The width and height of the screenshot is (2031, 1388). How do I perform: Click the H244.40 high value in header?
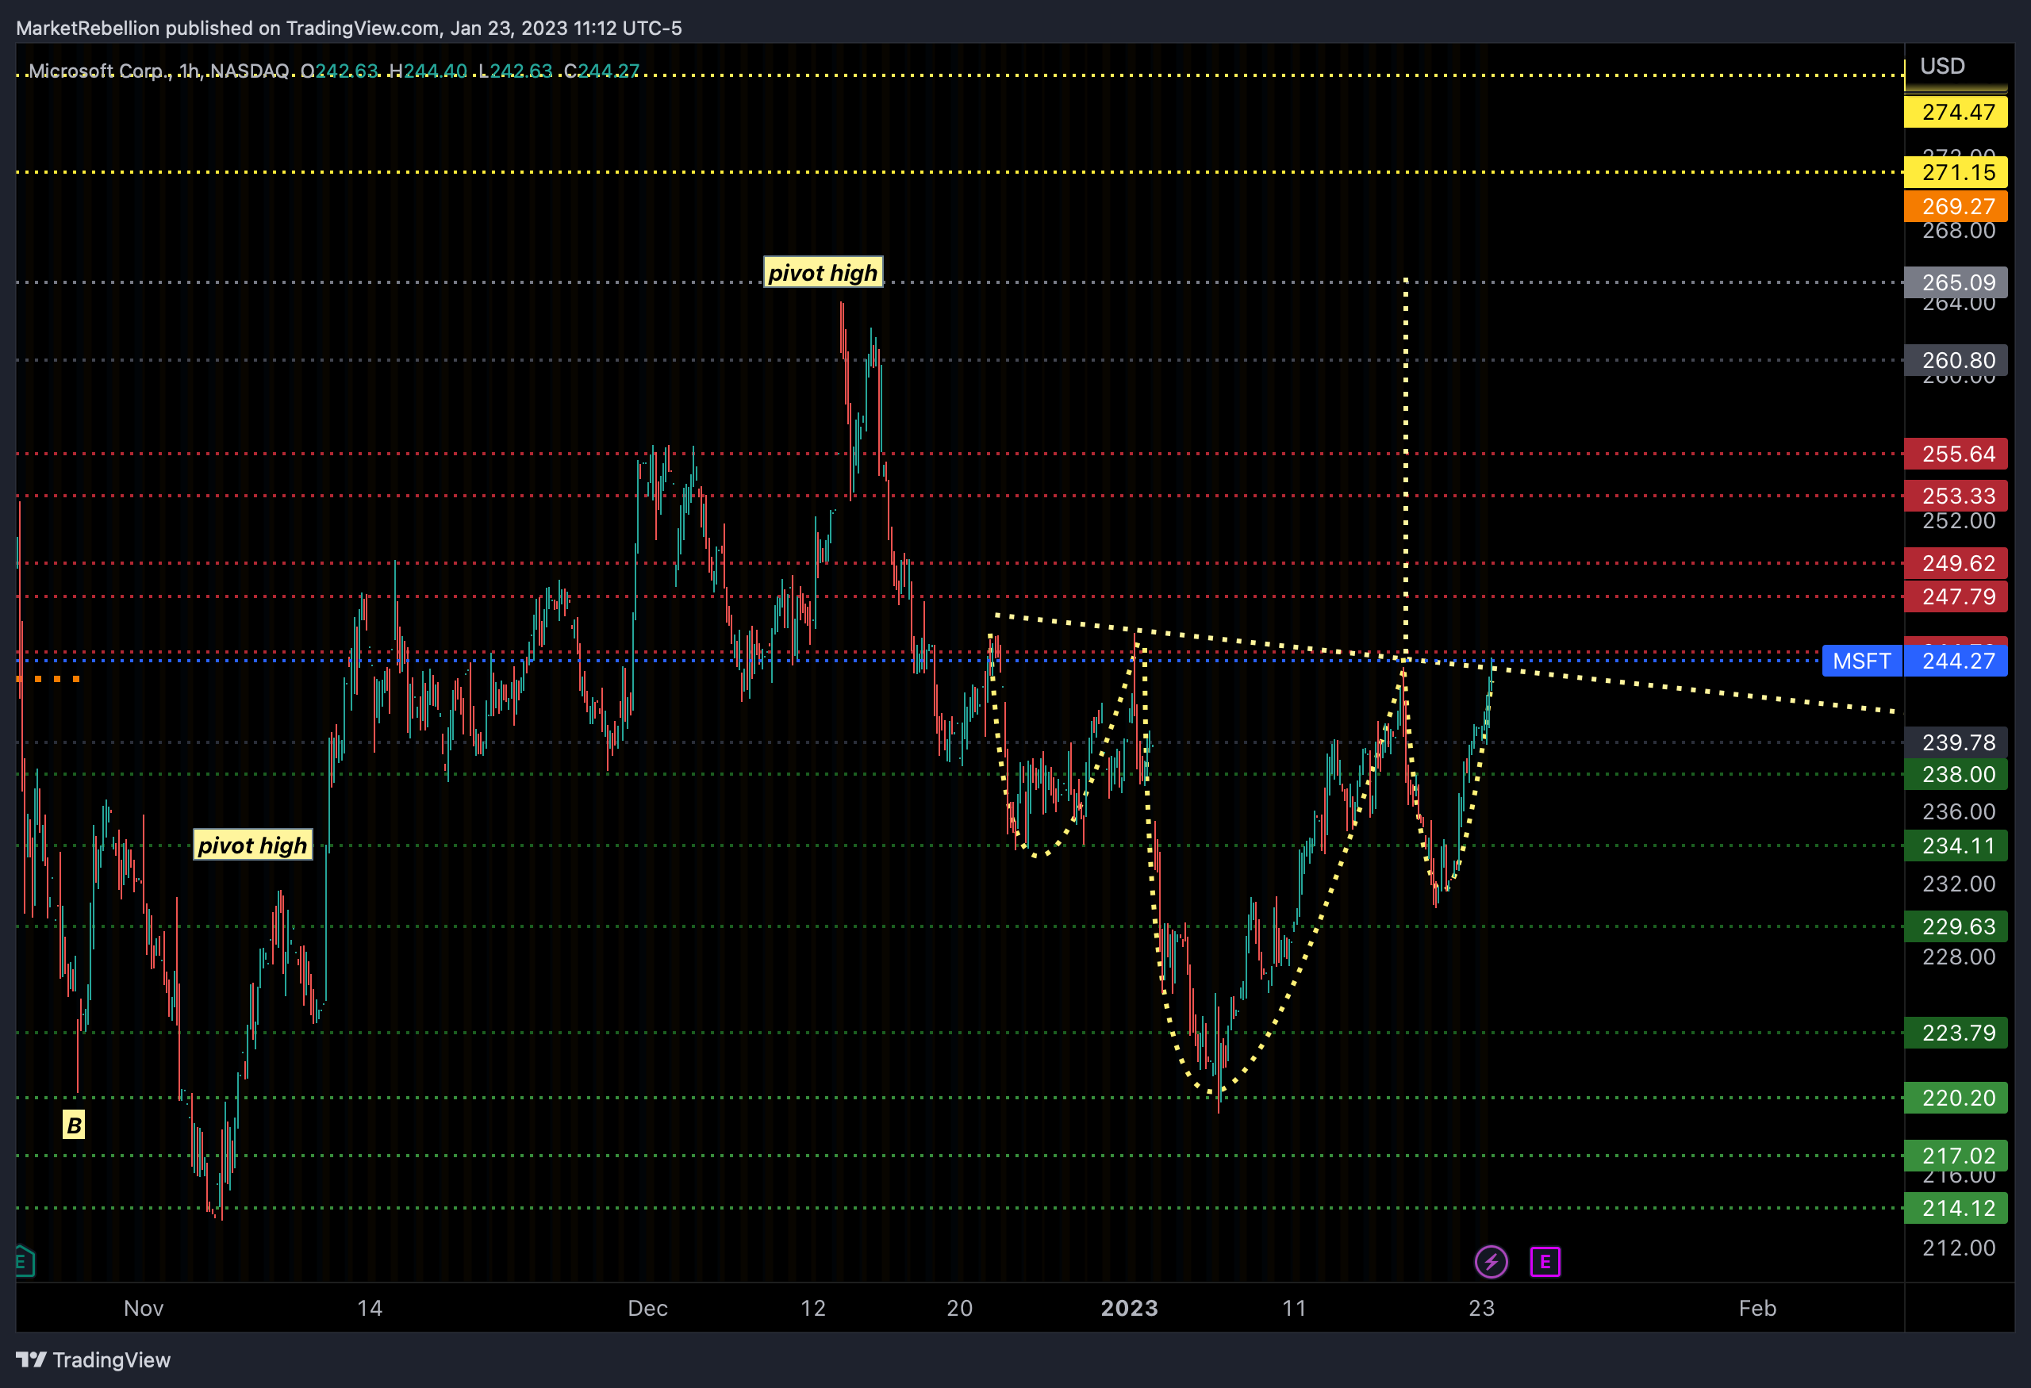pyautogui.click(x=428, y=71)
